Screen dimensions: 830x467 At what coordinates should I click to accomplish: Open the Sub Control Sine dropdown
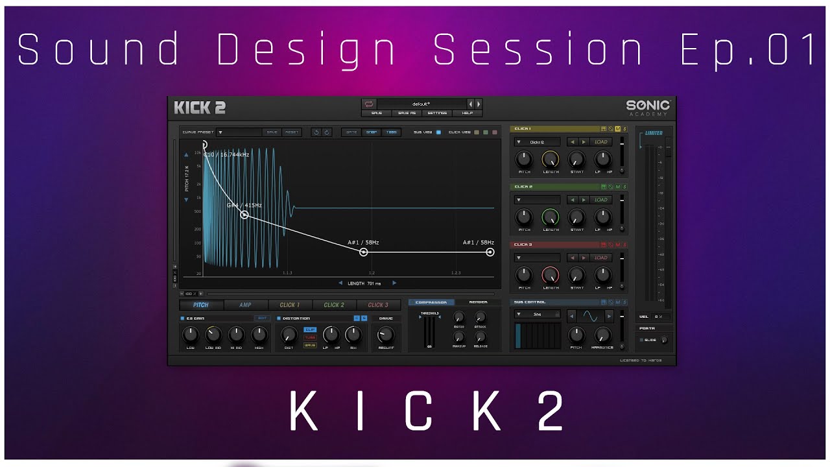click(538, 314)
